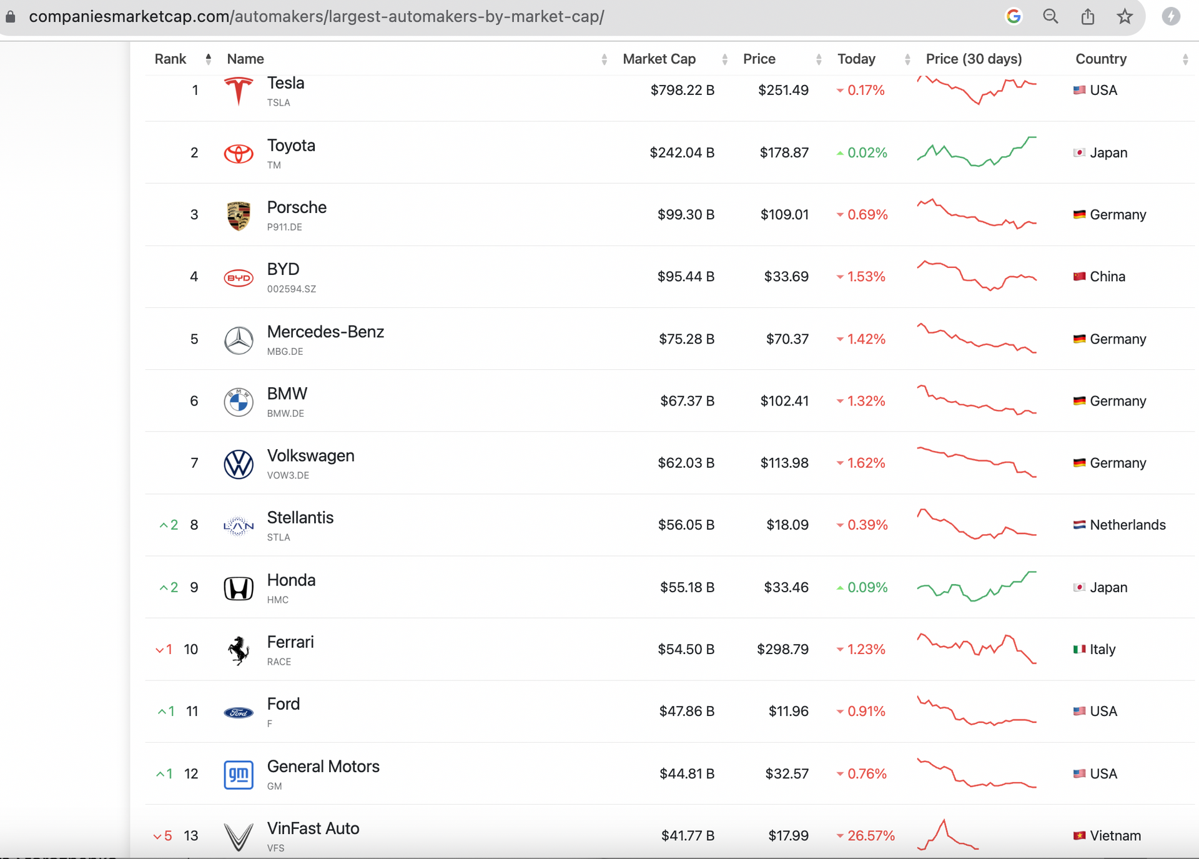Image resolution: width=1199 pixels, height=859 pixels.
Task: Click the Ferrari prancing horse logo
Action: (239, 650)
